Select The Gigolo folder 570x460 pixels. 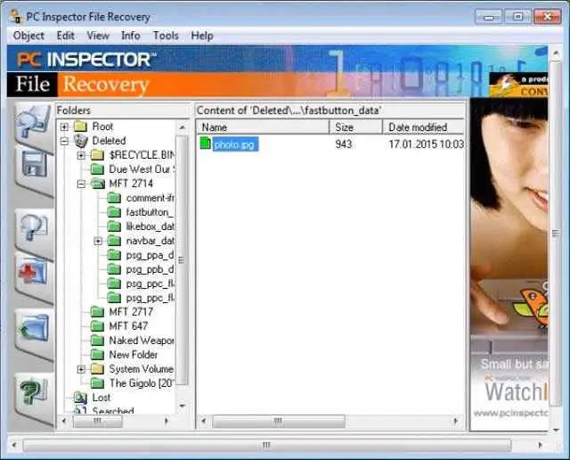coord(142,383)
